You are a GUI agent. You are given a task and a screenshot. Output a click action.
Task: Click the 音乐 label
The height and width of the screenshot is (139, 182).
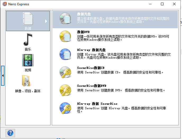click(x=28, y=49)
